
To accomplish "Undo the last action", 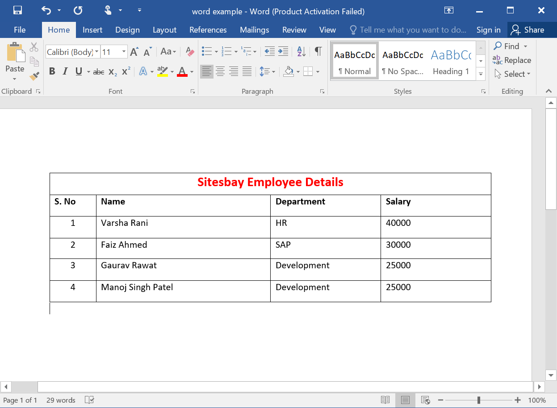I will (46, 10).
